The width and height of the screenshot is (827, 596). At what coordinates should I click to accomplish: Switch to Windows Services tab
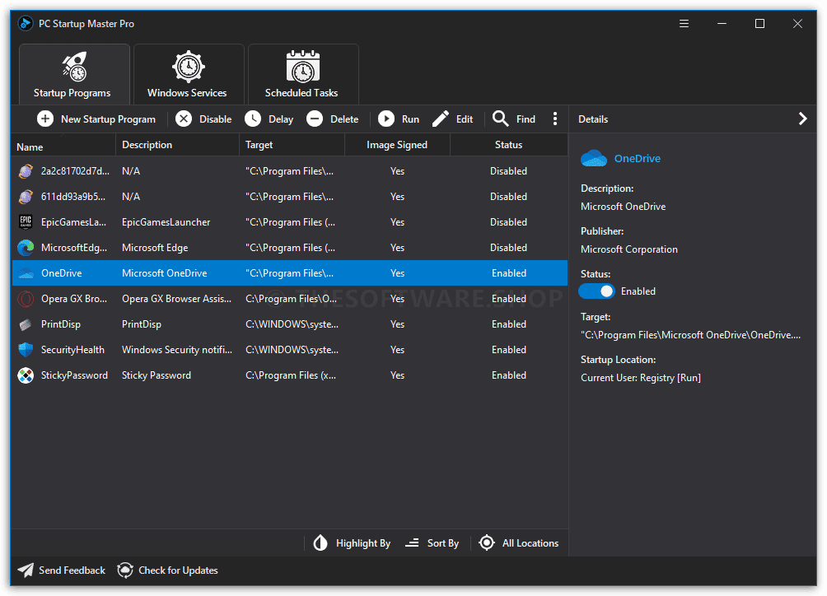pos(189,74)
